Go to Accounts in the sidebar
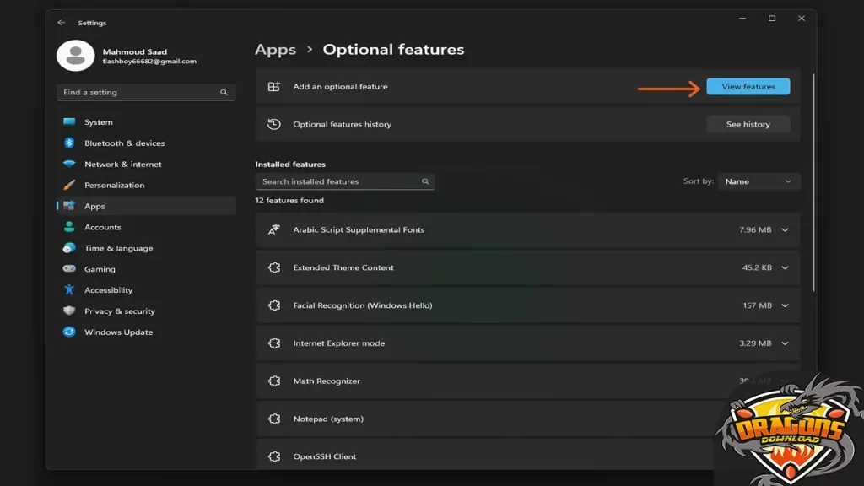864x486 pixels. pyautogui.click(x=102, y=227)
